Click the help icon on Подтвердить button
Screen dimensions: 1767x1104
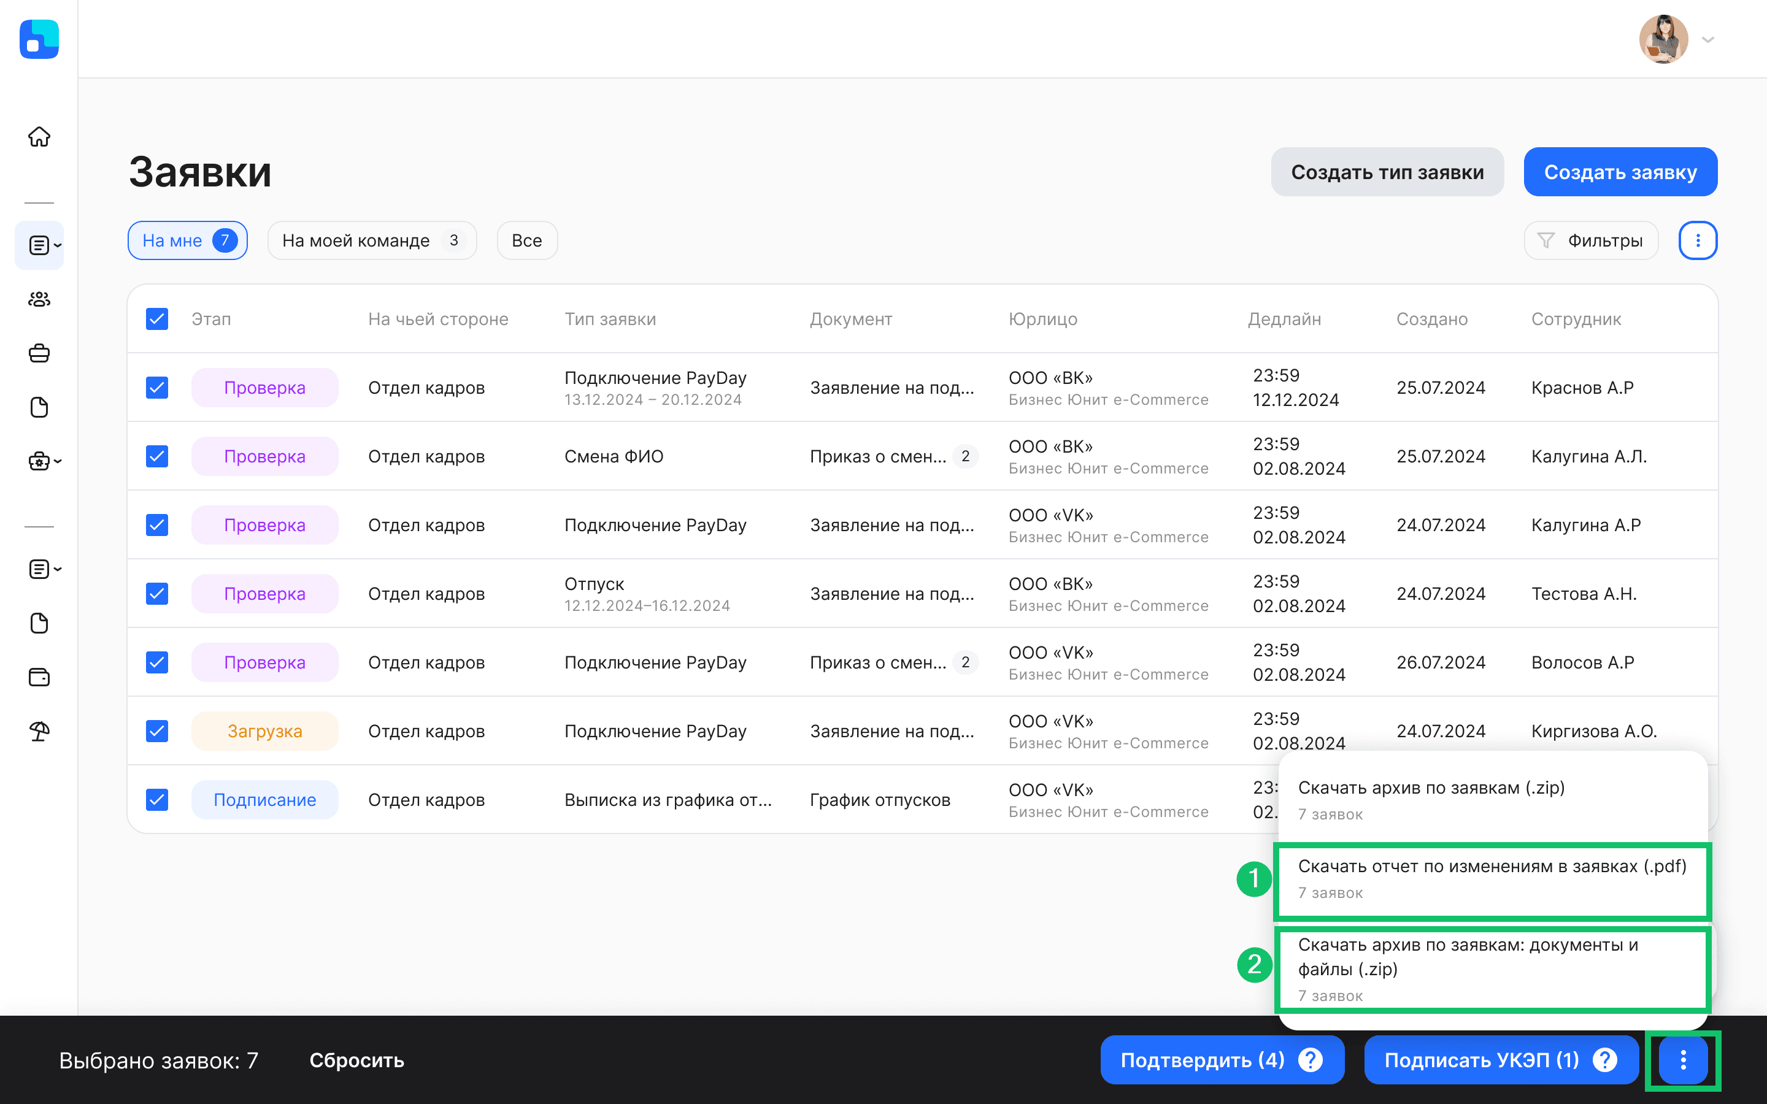(1311, 1059)
